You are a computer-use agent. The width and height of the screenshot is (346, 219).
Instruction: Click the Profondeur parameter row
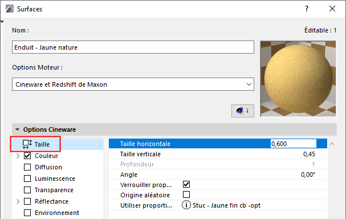click(x=218, y=164)
